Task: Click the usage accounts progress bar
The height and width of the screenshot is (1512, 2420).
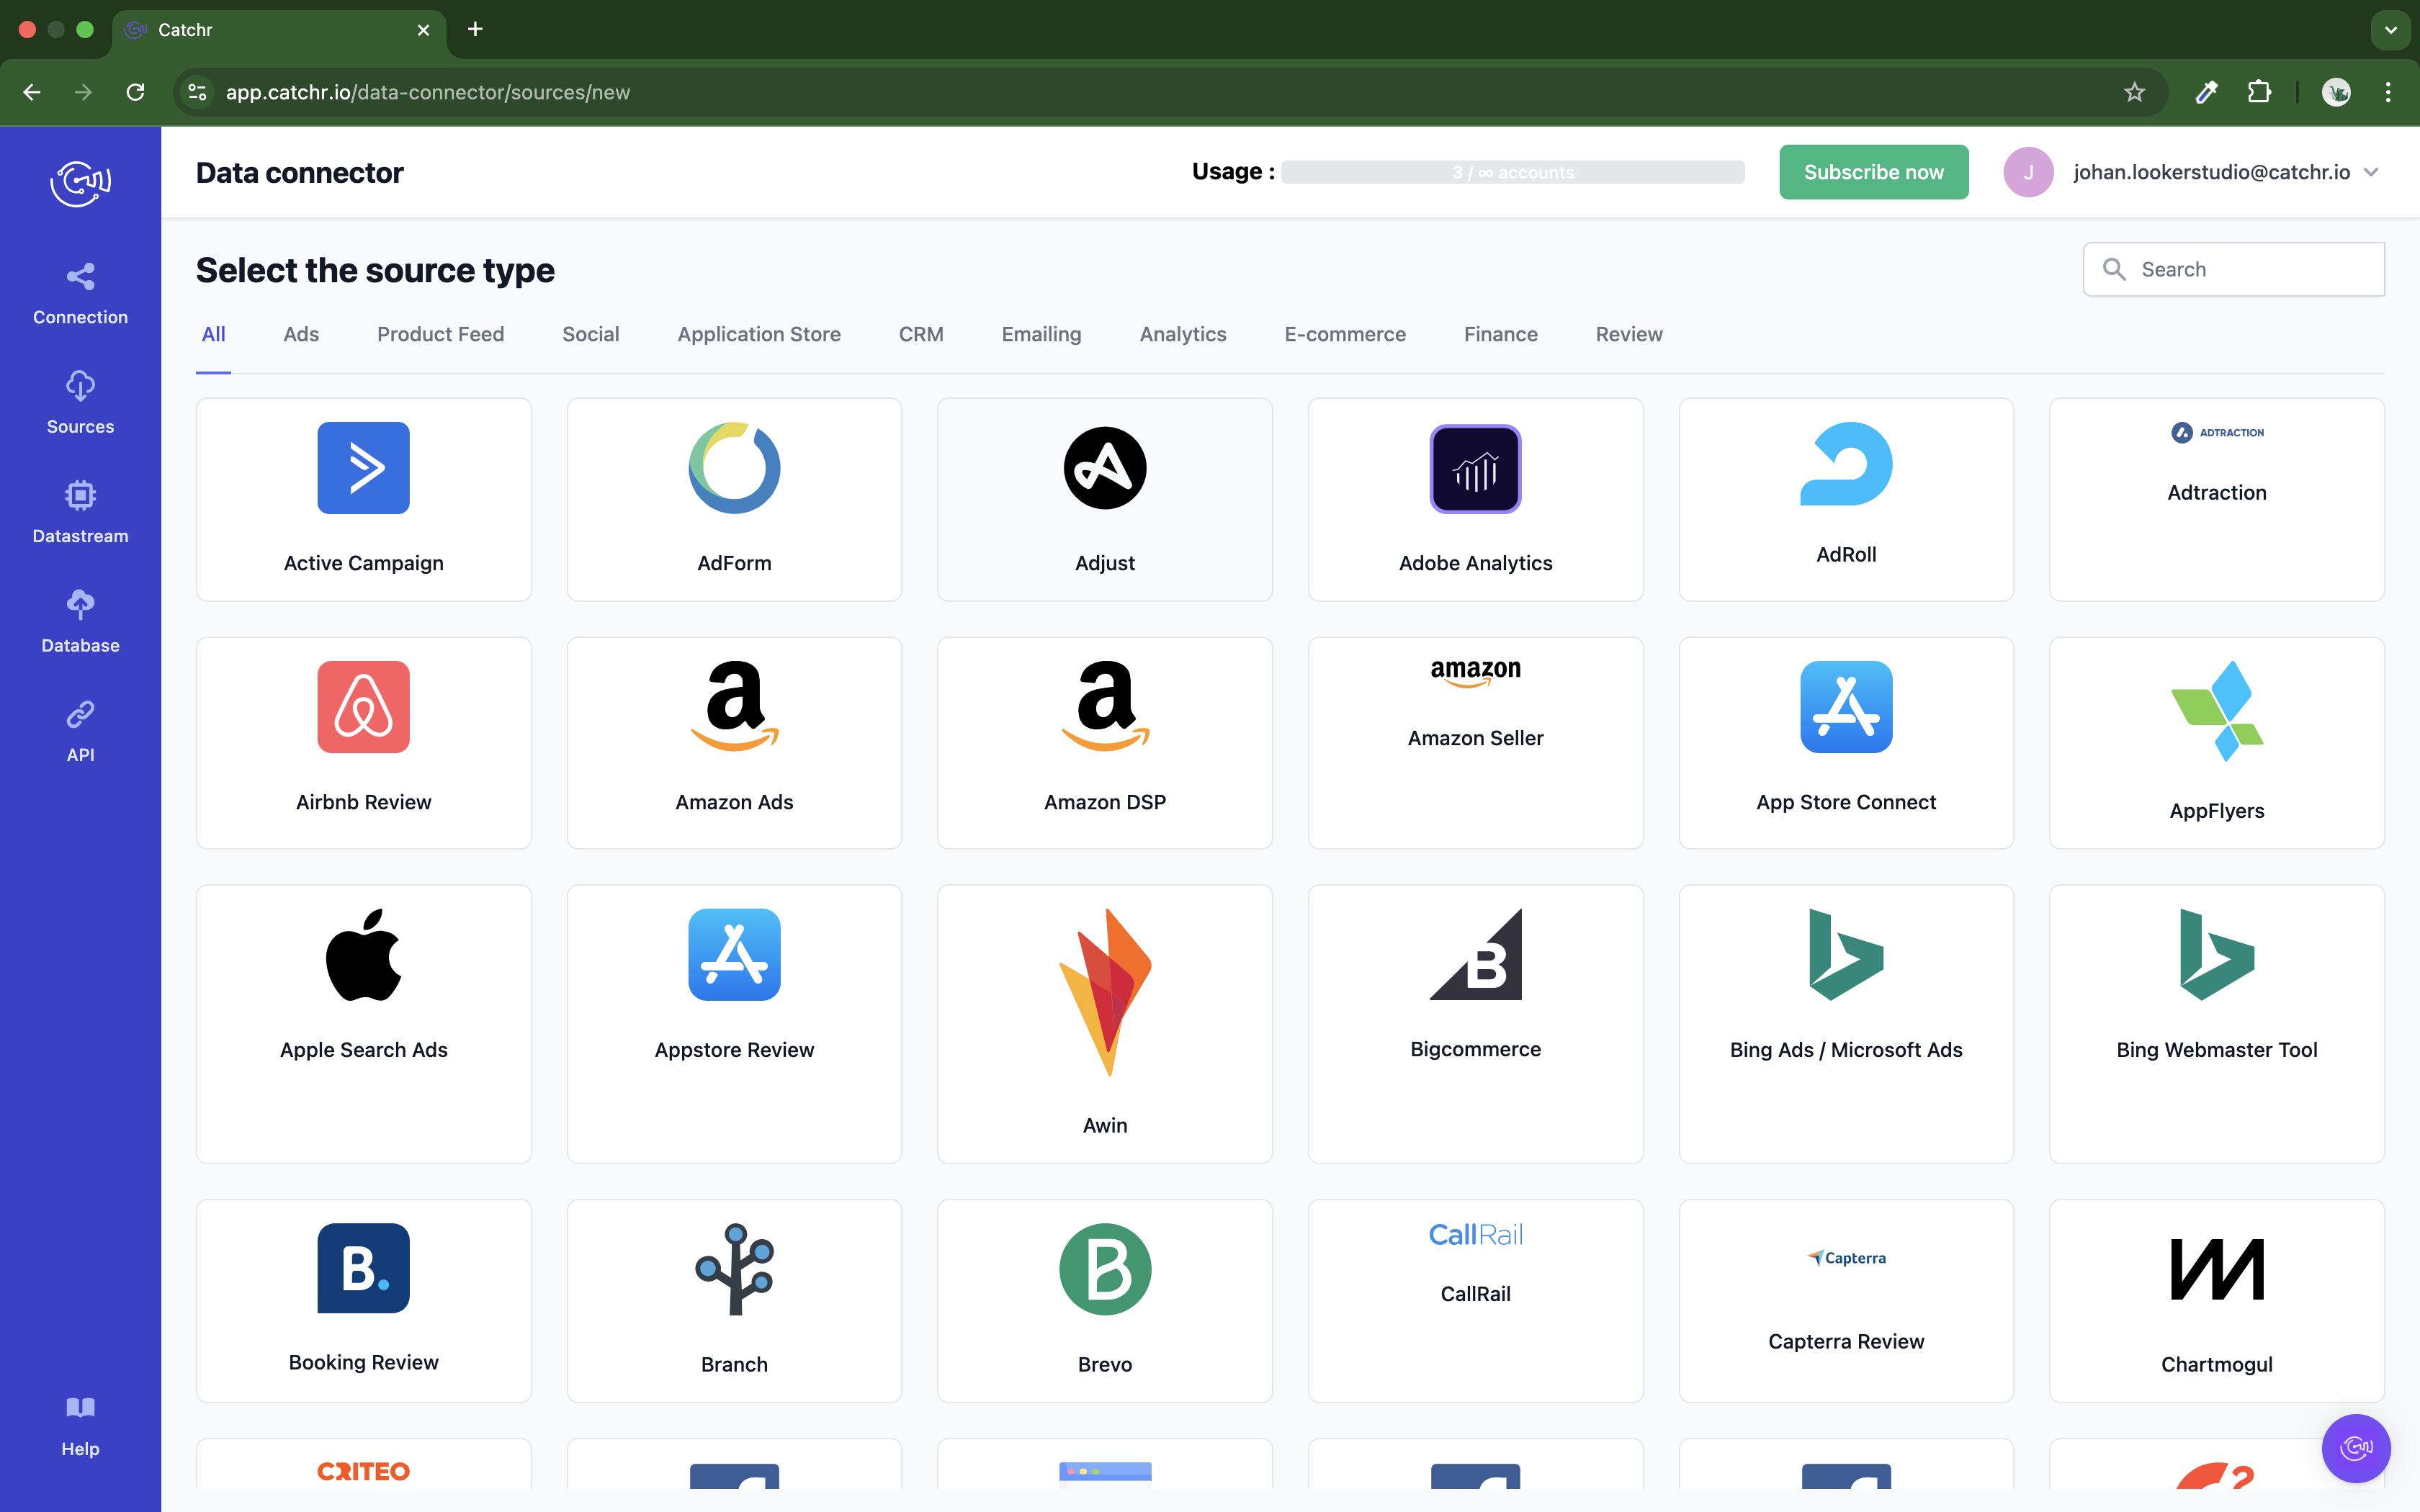Action: (x=1512, y=172)
